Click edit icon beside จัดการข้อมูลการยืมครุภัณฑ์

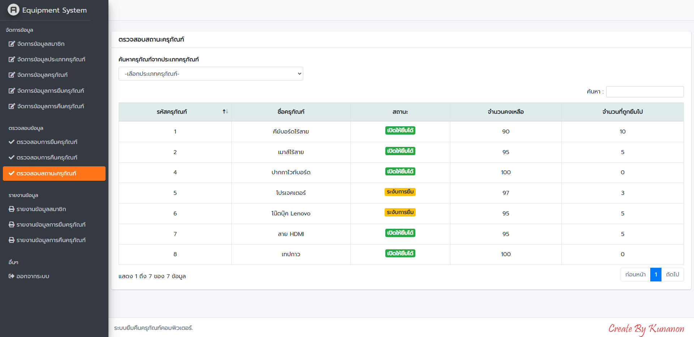(x=12, y=91)
